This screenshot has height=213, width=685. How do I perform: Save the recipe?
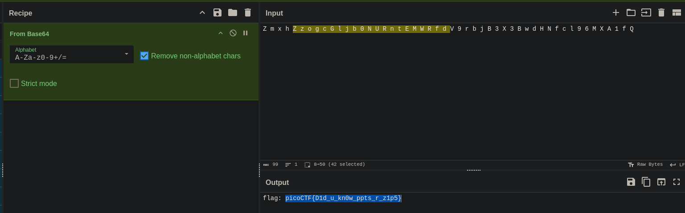click(217, 12)
